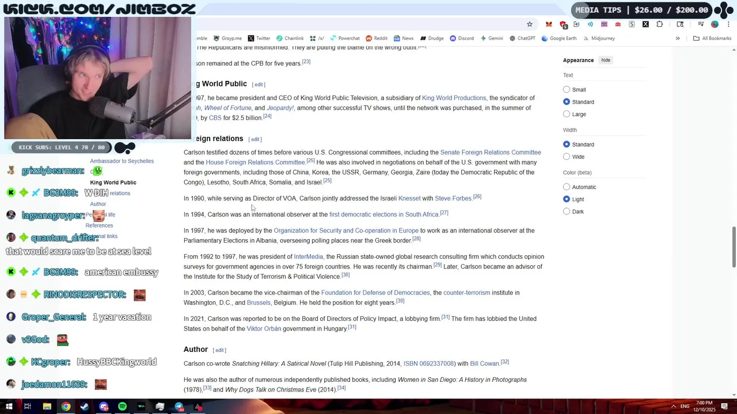Click the page vertical scrollbar thumb

pyautogui.click(x=734, y=247)
